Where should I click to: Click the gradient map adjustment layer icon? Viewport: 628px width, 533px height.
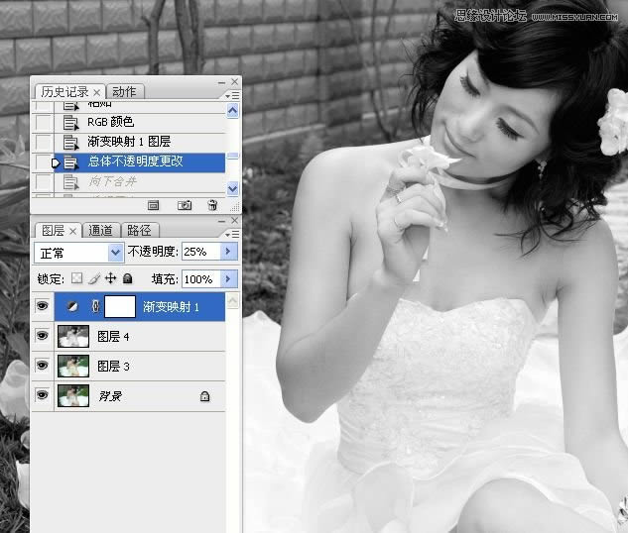click(x=72, y=307)
